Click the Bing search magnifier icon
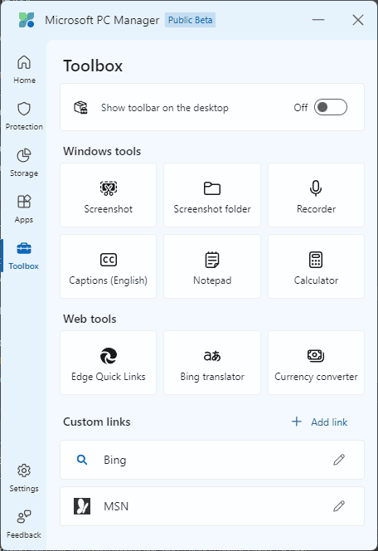378x551 pixels. 82,460
